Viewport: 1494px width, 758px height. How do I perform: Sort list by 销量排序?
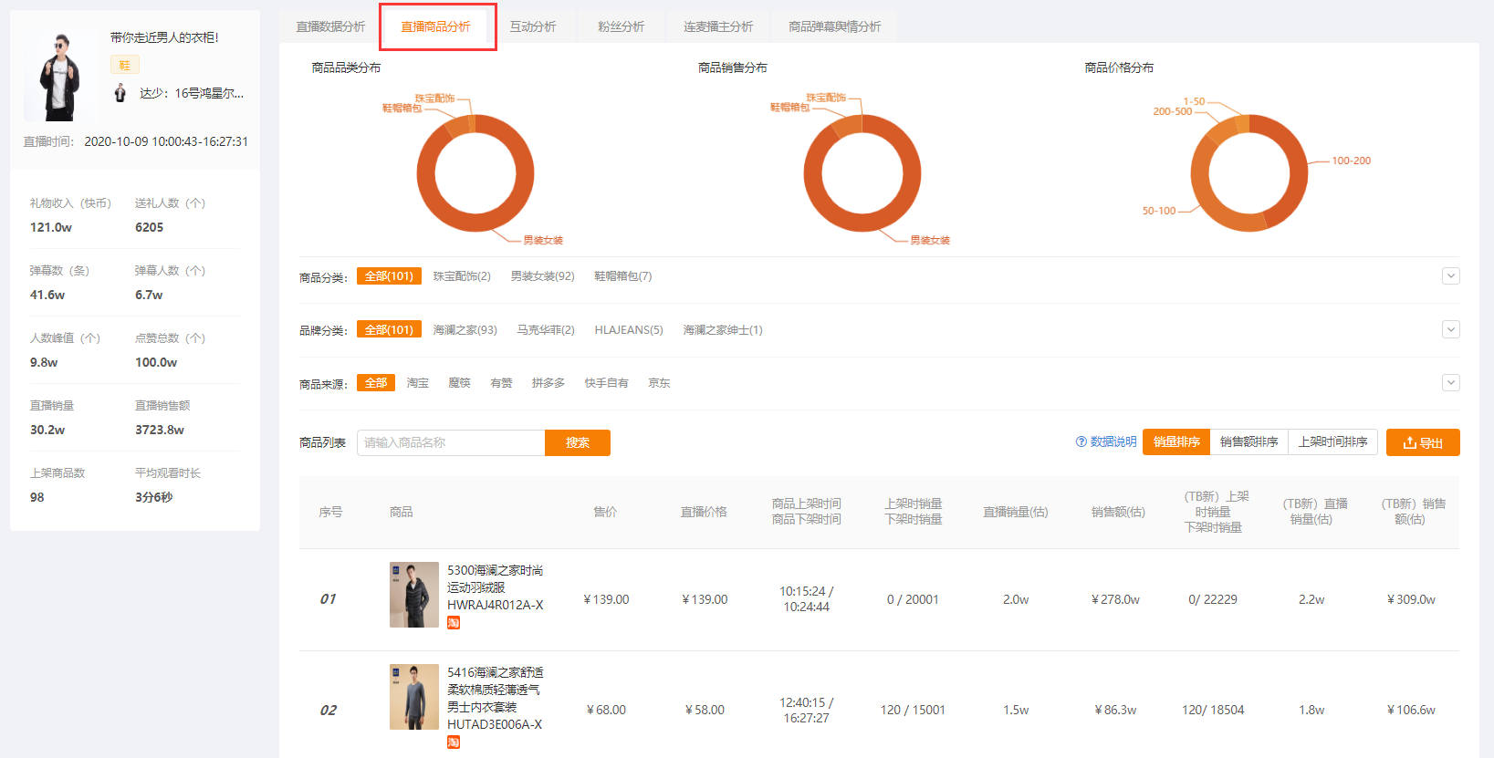(x=1176, y=441)
